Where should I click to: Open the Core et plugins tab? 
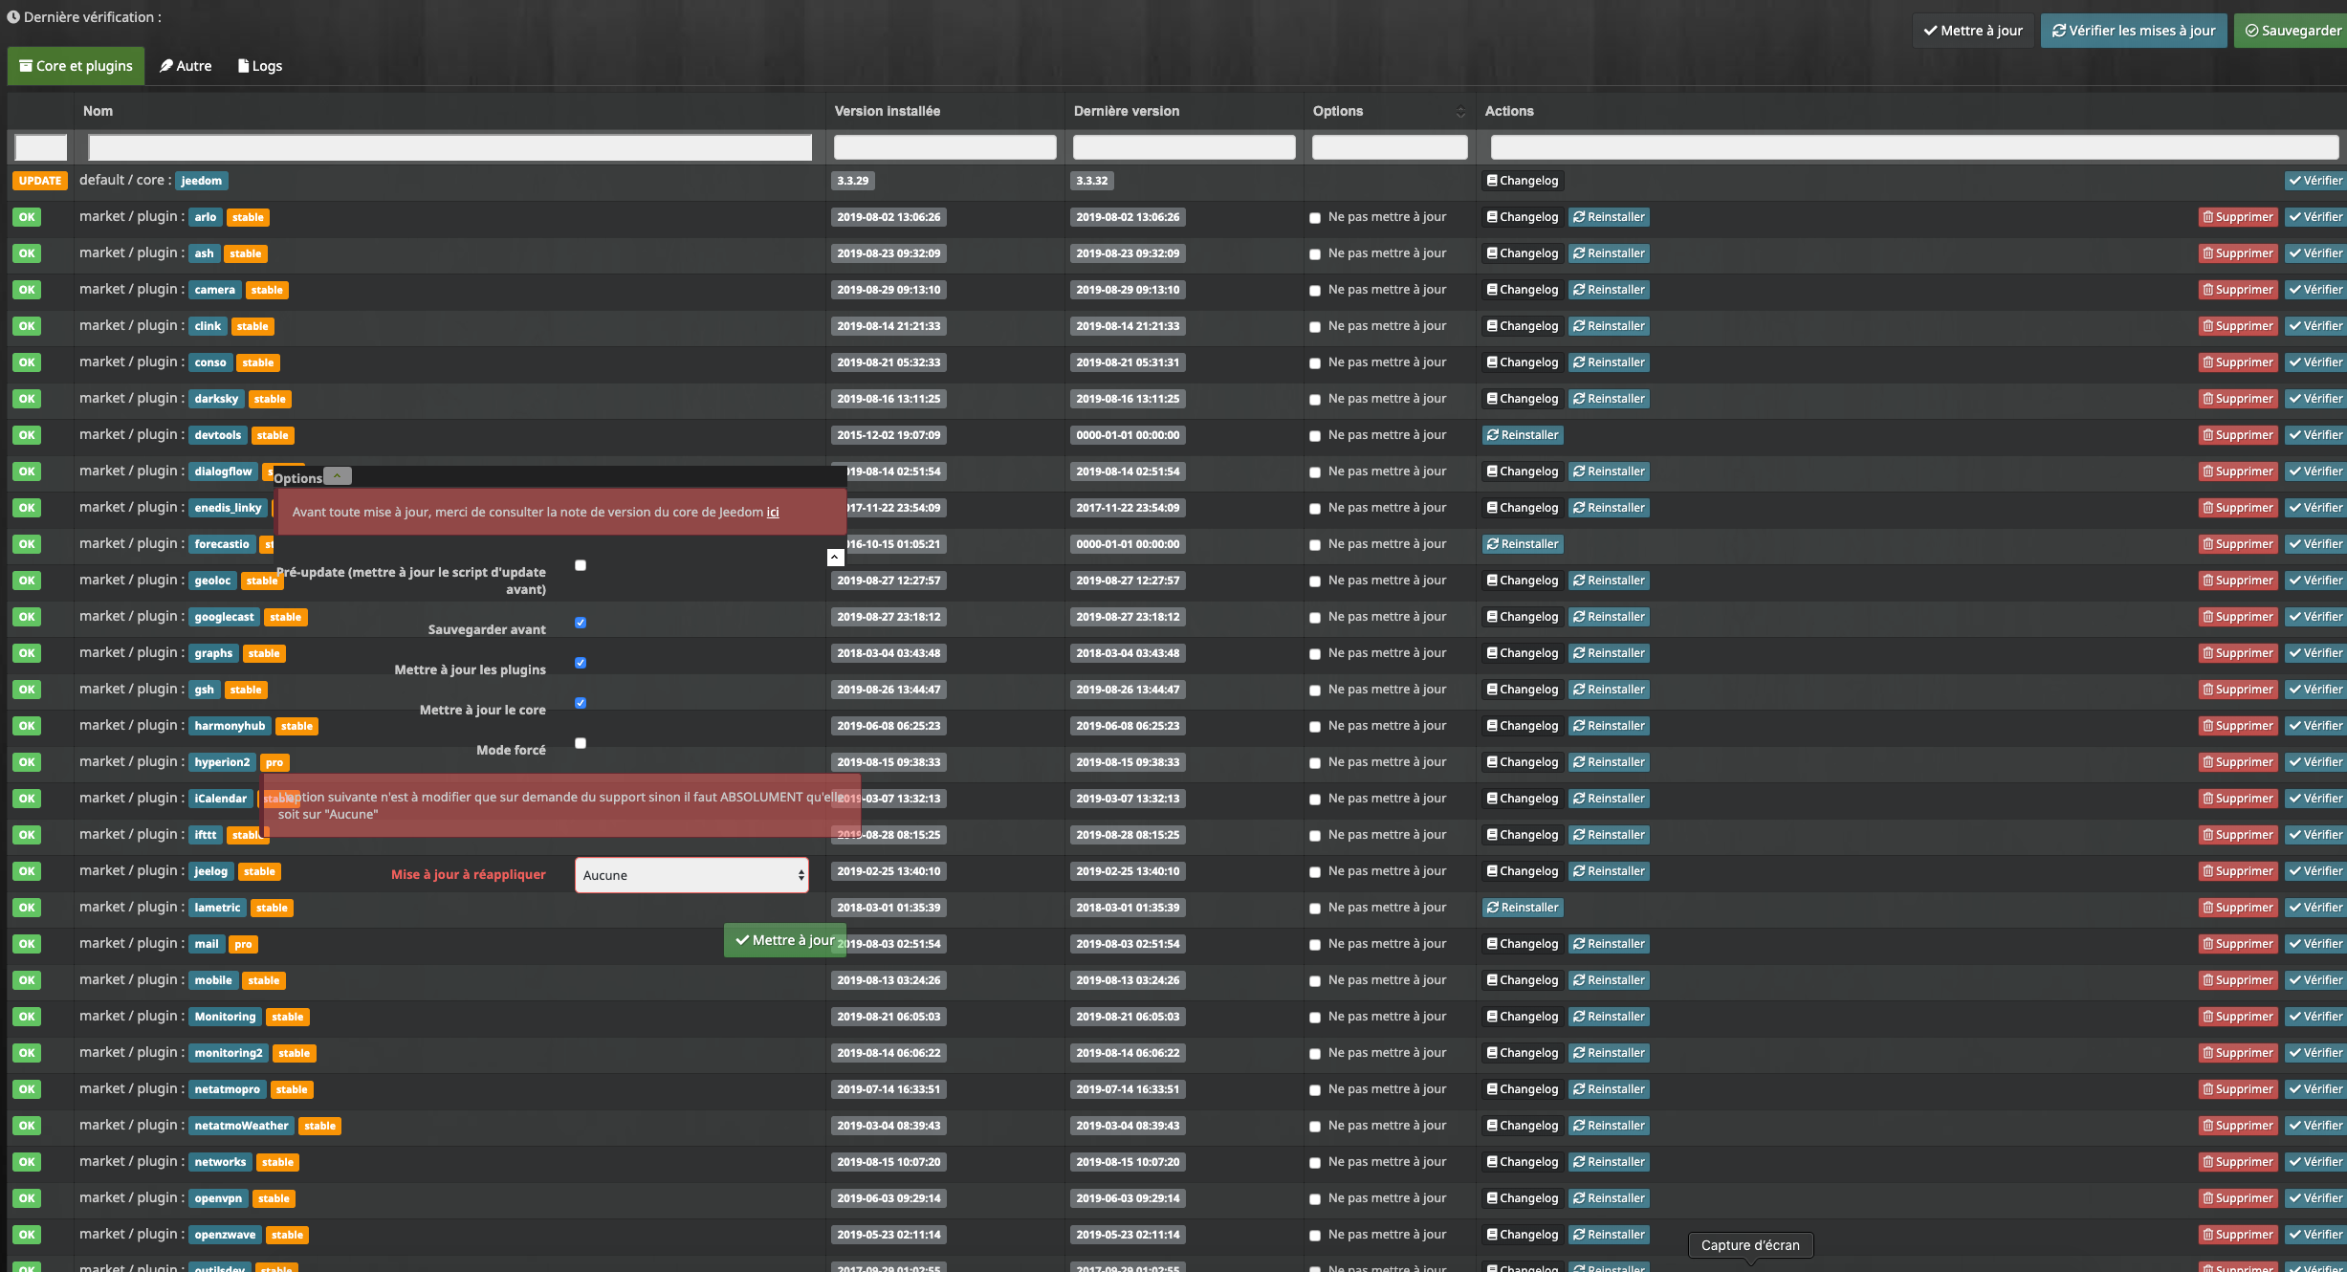76,66
